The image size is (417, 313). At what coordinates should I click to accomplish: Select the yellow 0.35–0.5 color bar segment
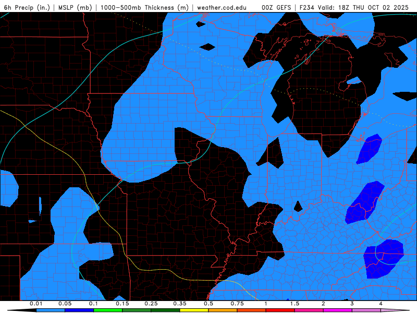194,310
